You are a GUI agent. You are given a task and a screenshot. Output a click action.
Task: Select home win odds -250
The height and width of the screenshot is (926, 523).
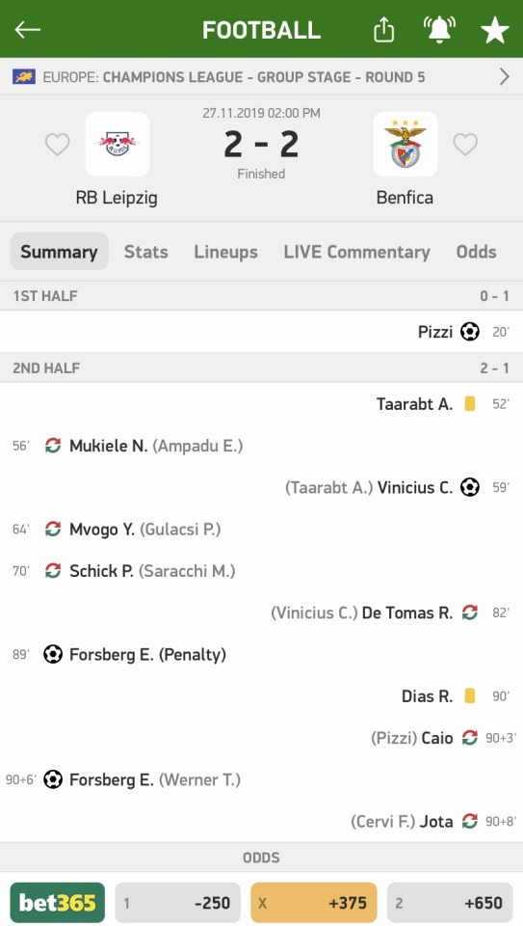(177, 903)
